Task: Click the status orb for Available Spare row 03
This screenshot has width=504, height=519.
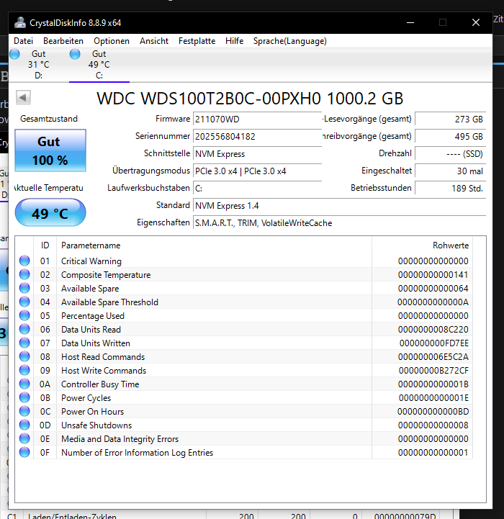Action: click(24, 289)
